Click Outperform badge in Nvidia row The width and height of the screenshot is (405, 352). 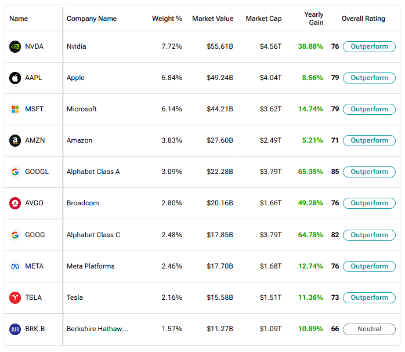[x=369, y=46]
